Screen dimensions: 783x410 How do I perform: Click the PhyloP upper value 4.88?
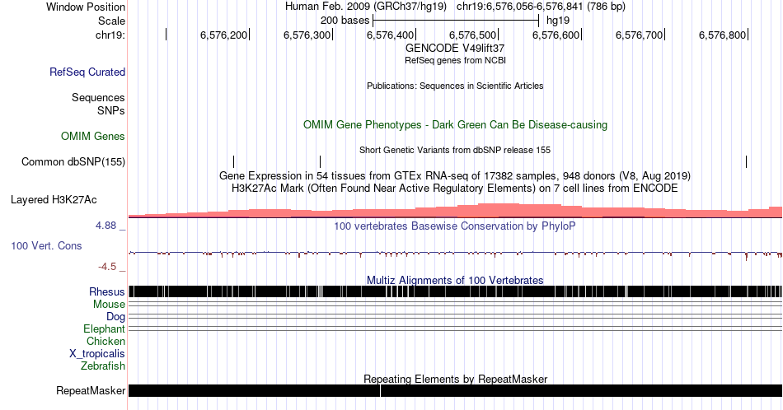105,226
